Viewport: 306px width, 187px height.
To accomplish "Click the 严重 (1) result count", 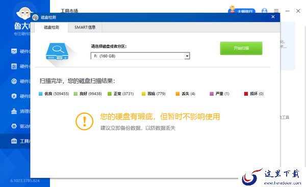I will coord(222,94).
